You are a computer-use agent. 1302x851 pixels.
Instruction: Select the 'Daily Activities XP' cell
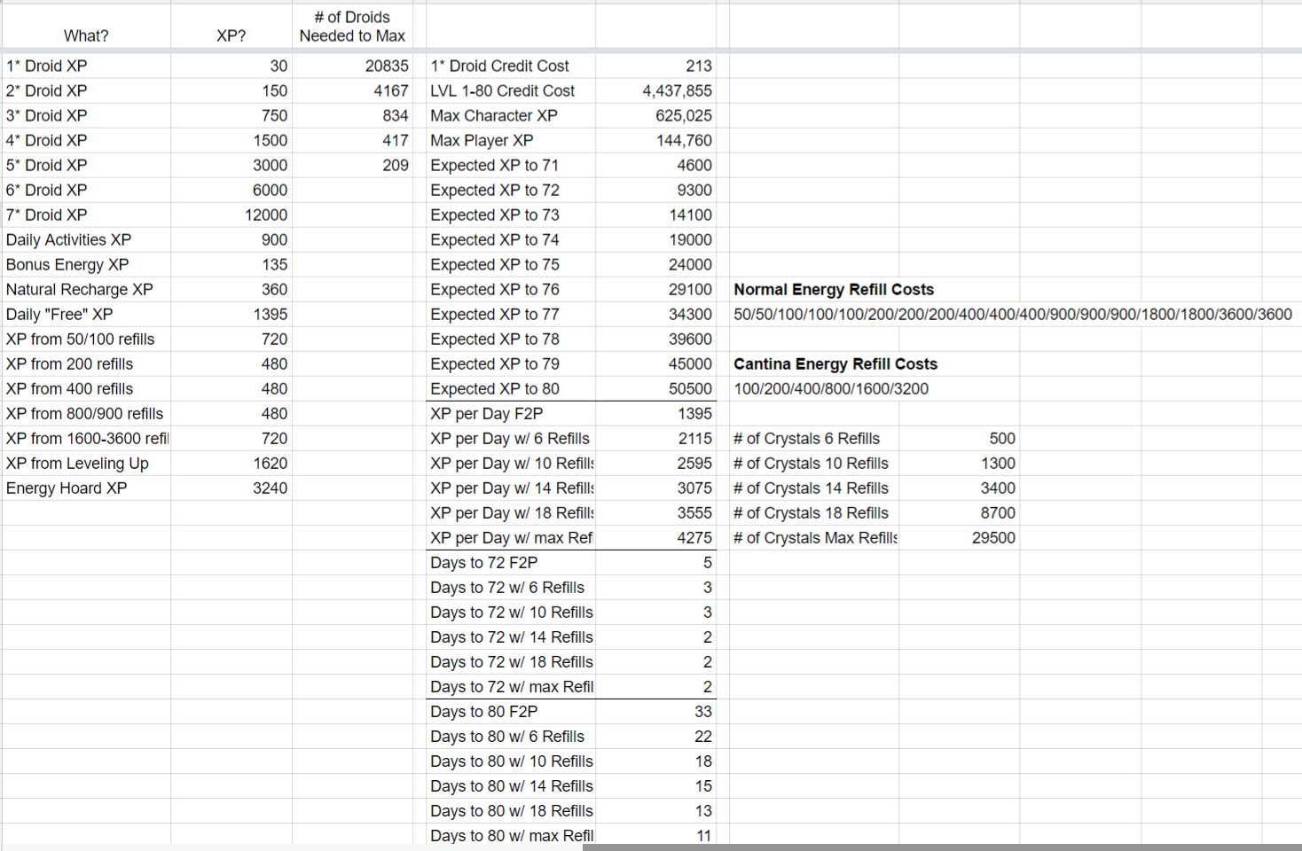click(86, 239)
